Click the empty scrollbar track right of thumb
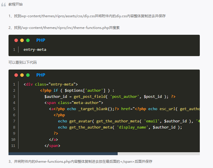This screenshot has height=168, width=213. coord(158,153)
